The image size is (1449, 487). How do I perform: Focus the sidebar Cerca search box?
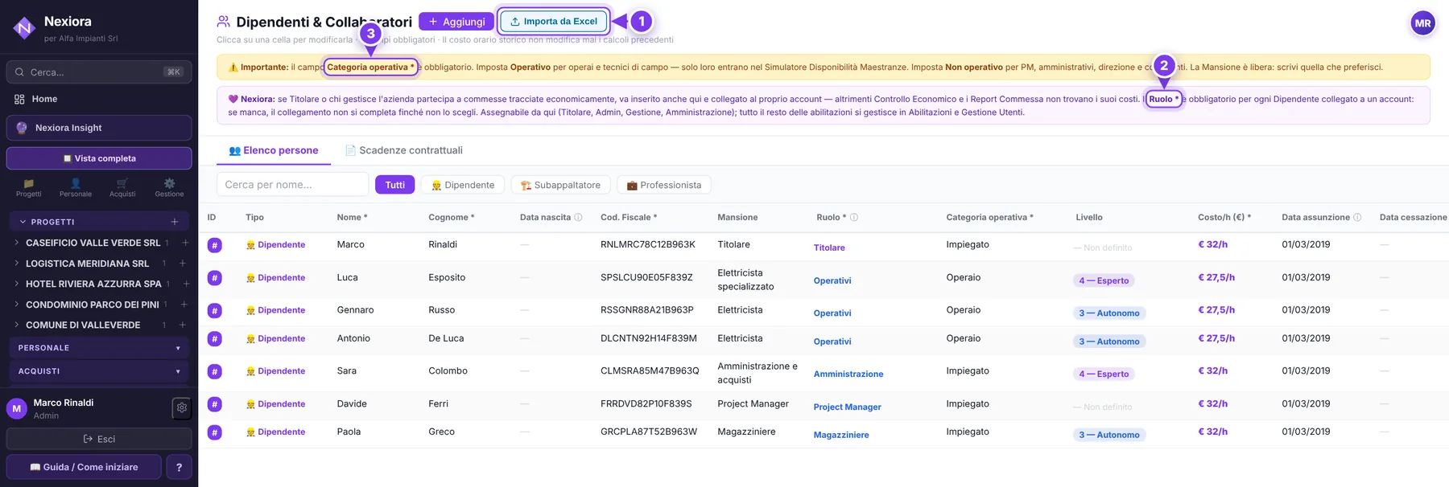(99, 72)
